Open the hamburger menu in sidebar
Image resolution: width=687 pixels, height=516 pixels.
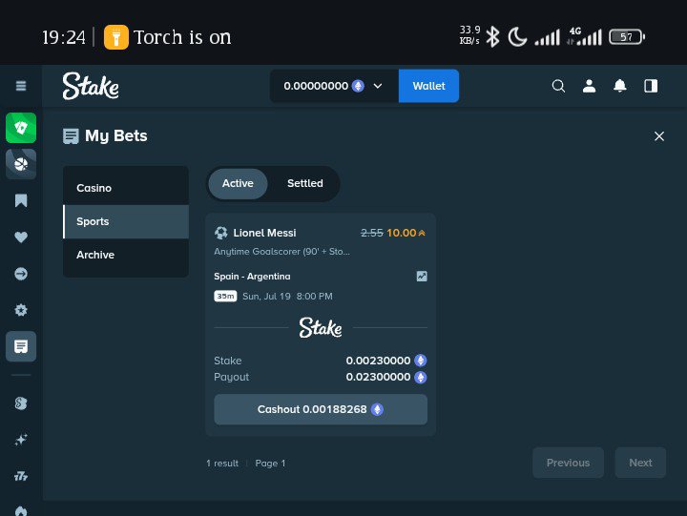(21, 86)
